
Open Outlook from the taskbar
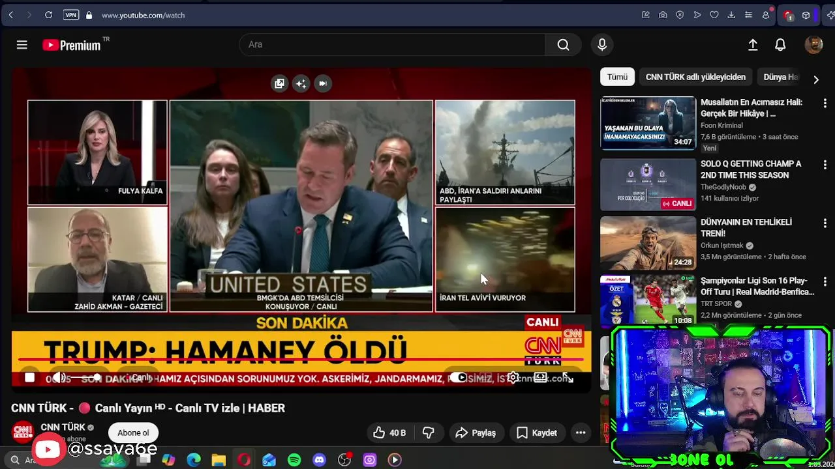click(269, 460)
